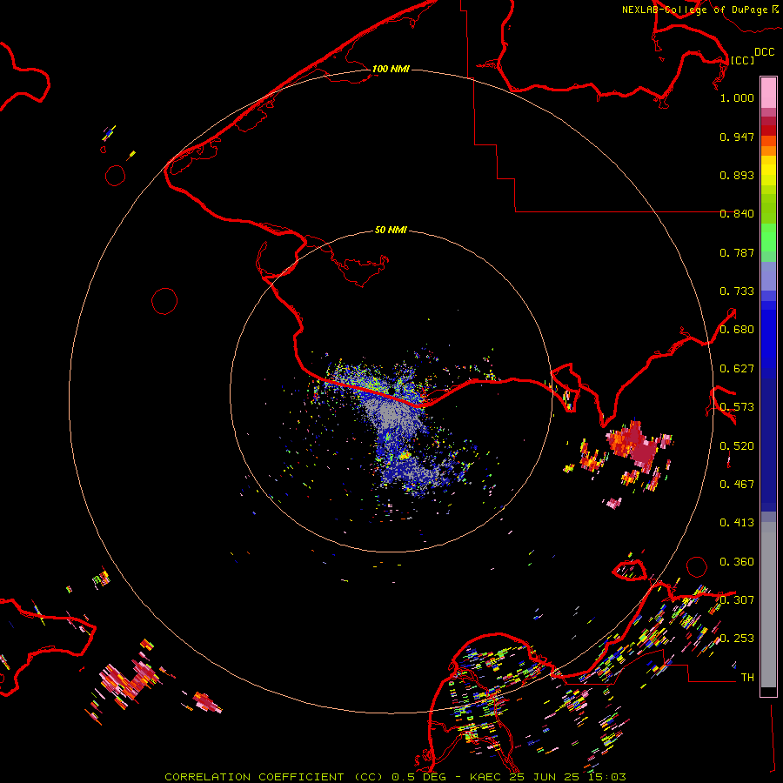Click the 0.520 scale value
The image size is (783, 783).
(737, 446)
